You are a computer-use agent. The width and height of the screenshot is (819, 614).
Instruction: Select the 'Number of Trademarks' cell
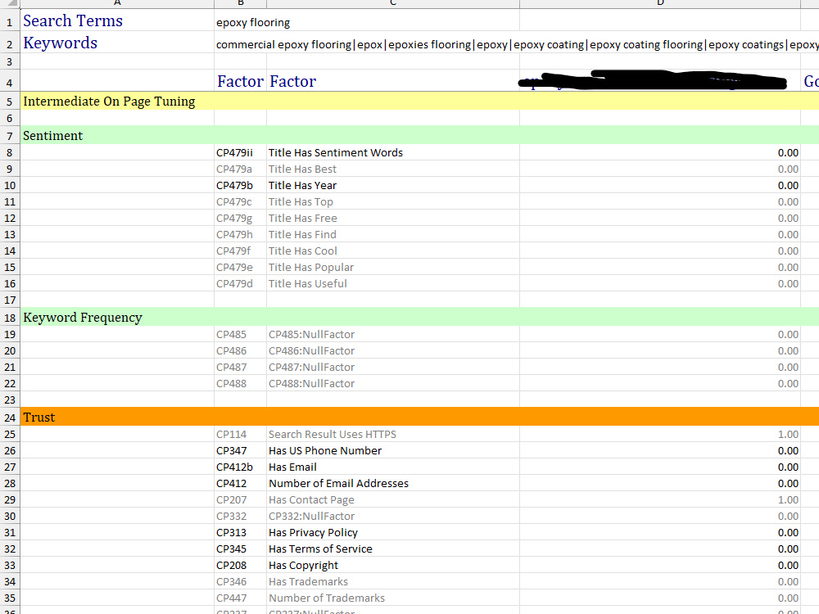click(x=393, y=598)
